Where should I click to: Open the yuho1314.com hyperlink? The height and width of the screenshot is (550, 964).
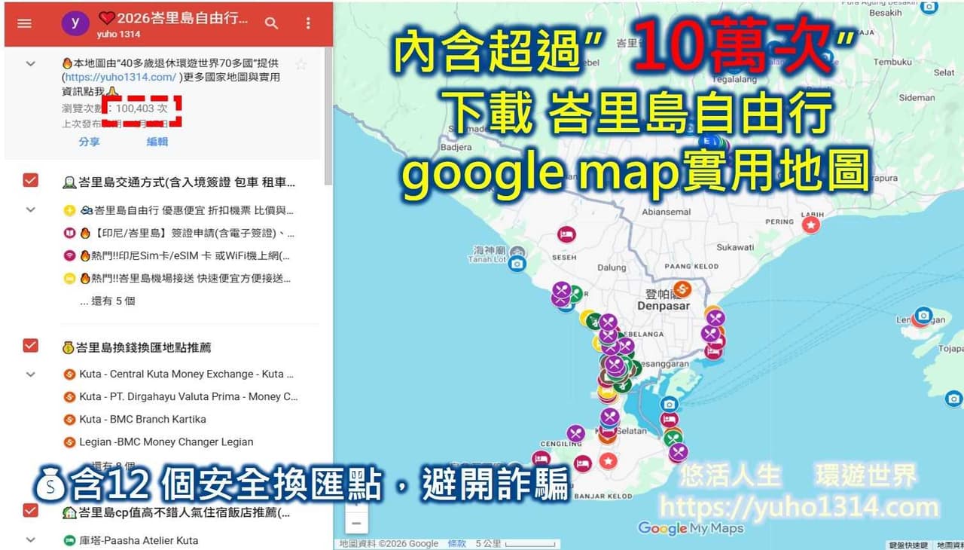tap(120, 77)
